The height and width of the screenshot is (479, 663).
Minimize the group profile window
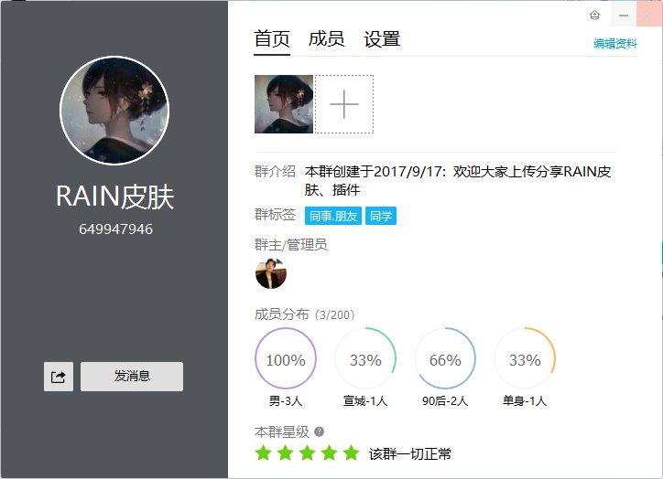[x=624, y=16]
